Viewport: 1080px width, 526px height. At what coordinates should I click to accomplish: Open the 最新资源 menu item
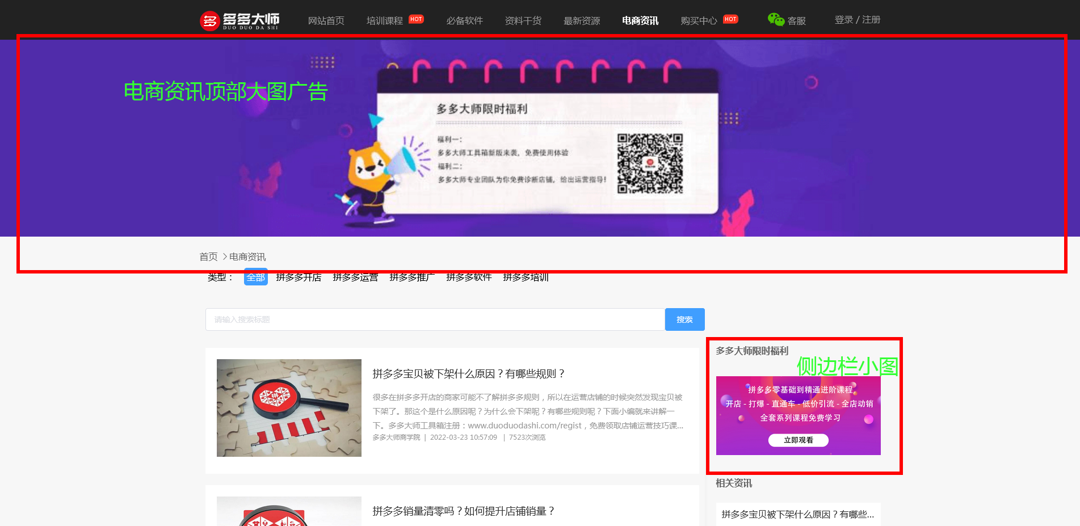click(x=581, y=21)
